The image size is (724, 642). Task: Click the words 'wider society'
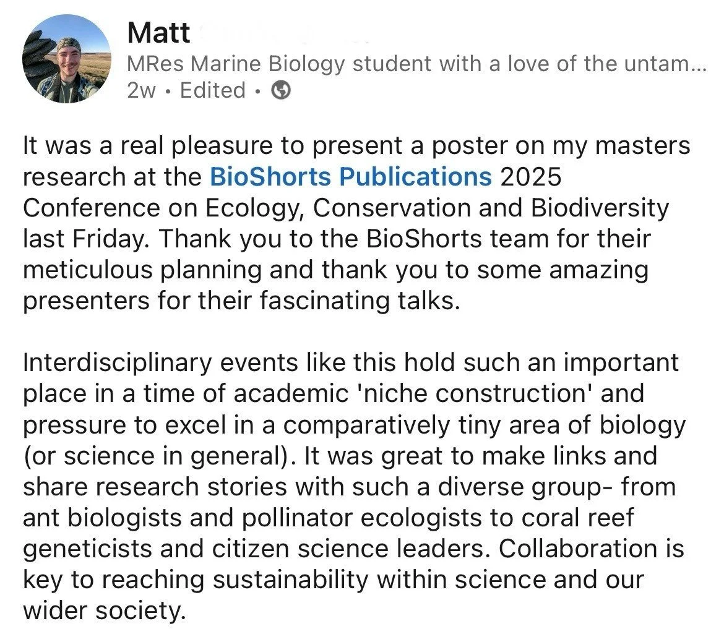[104, 610]
